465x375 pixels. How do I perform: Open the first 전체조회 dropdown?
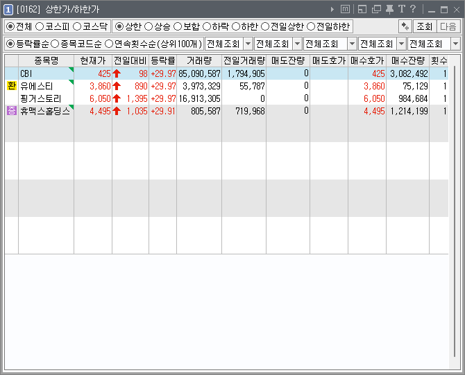(x=248, y=44)
